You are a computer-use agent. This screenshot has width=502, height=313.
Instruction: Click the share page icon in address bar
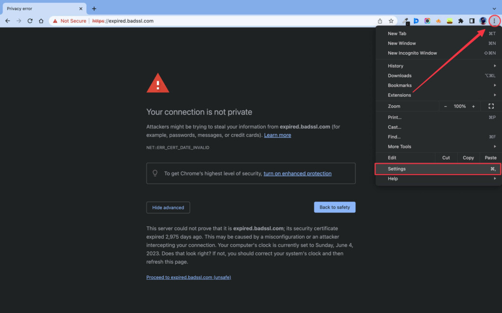coord(380,21)
